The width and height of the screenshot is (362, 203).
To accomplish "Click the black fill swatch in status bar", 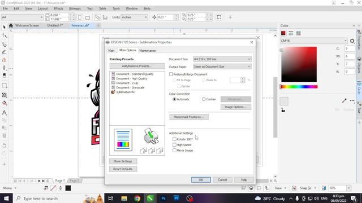I will (x=68, y=188).
